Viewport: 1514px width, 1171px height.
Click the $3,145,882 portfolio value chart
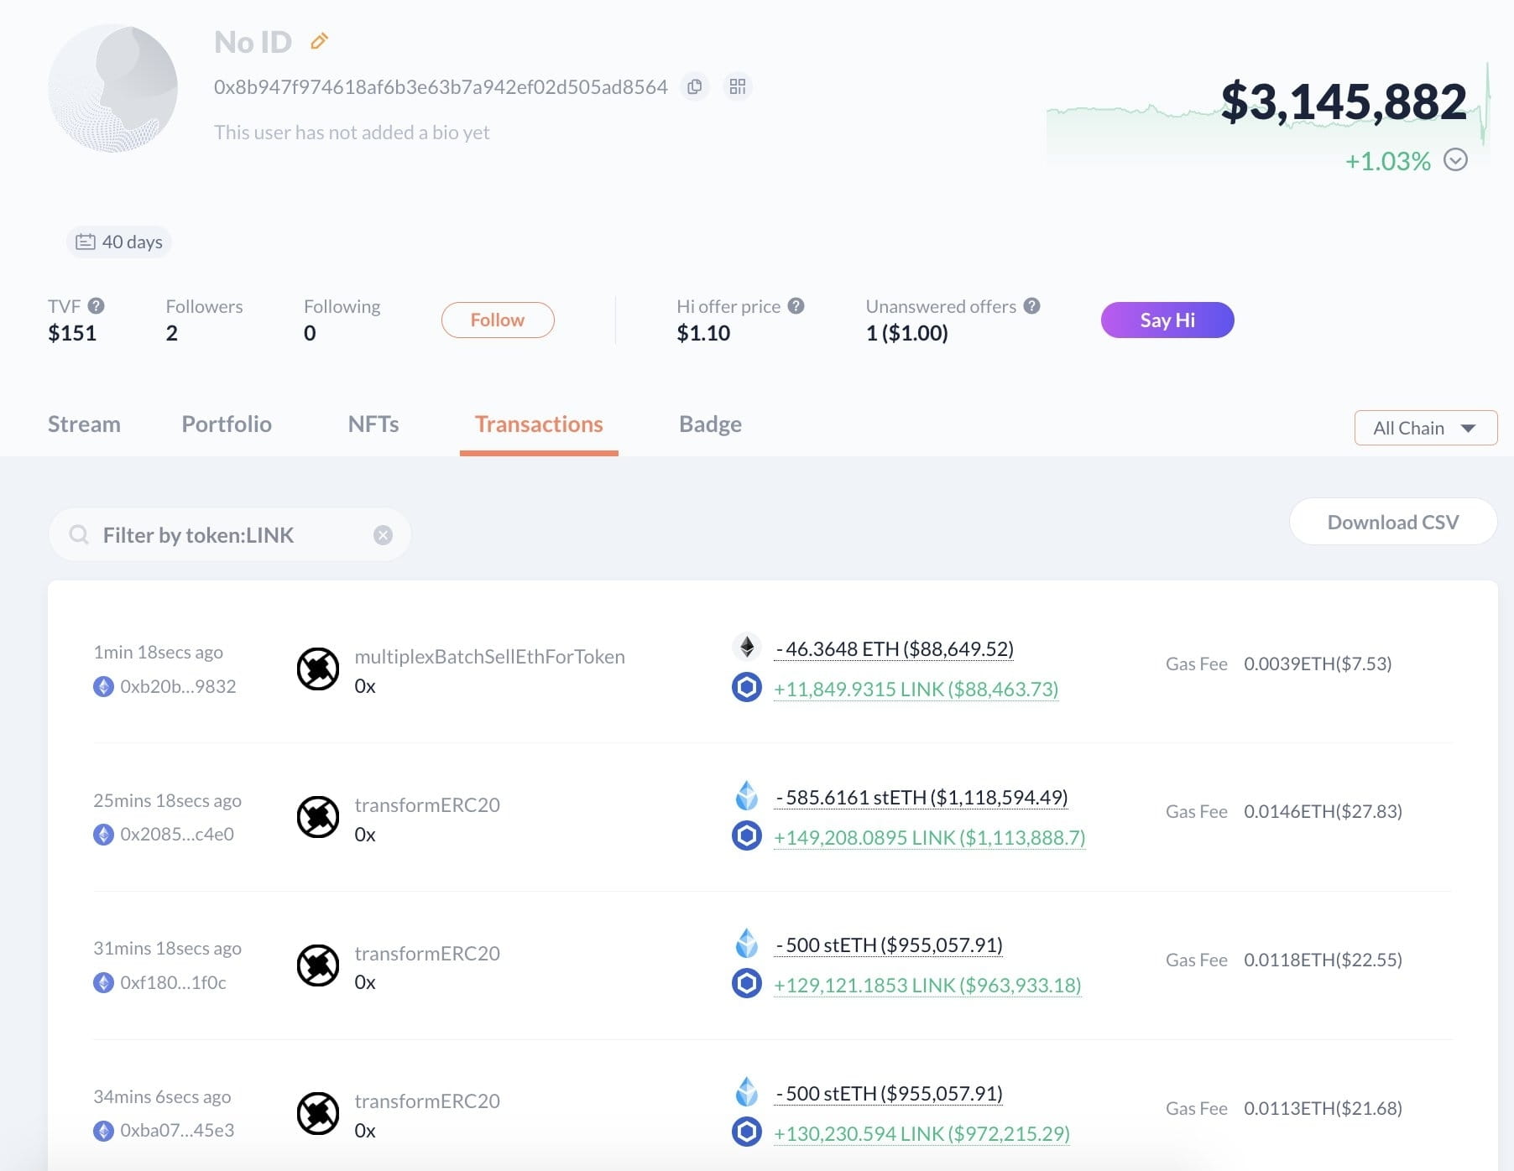point(1268,113)
